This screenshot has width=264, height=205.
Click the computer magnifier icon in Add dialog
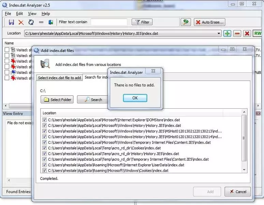click(45, 64)
